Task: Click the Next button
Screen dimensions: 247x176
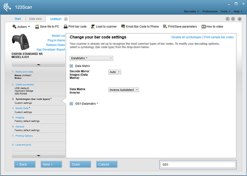Action: pyautogui.click(x=51, y=164)
